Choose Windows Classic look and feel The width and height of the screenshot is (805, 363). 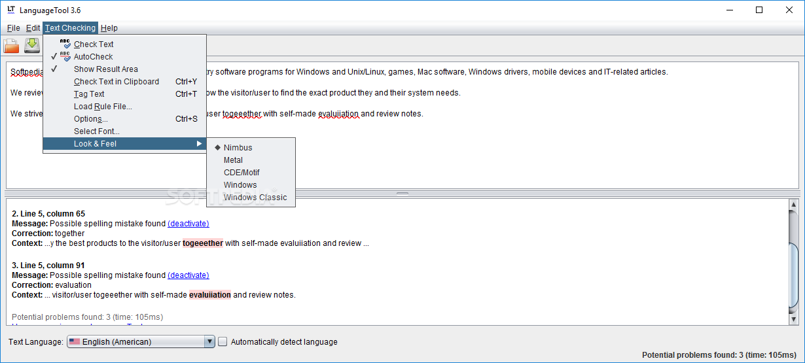[x=251, y=198]
